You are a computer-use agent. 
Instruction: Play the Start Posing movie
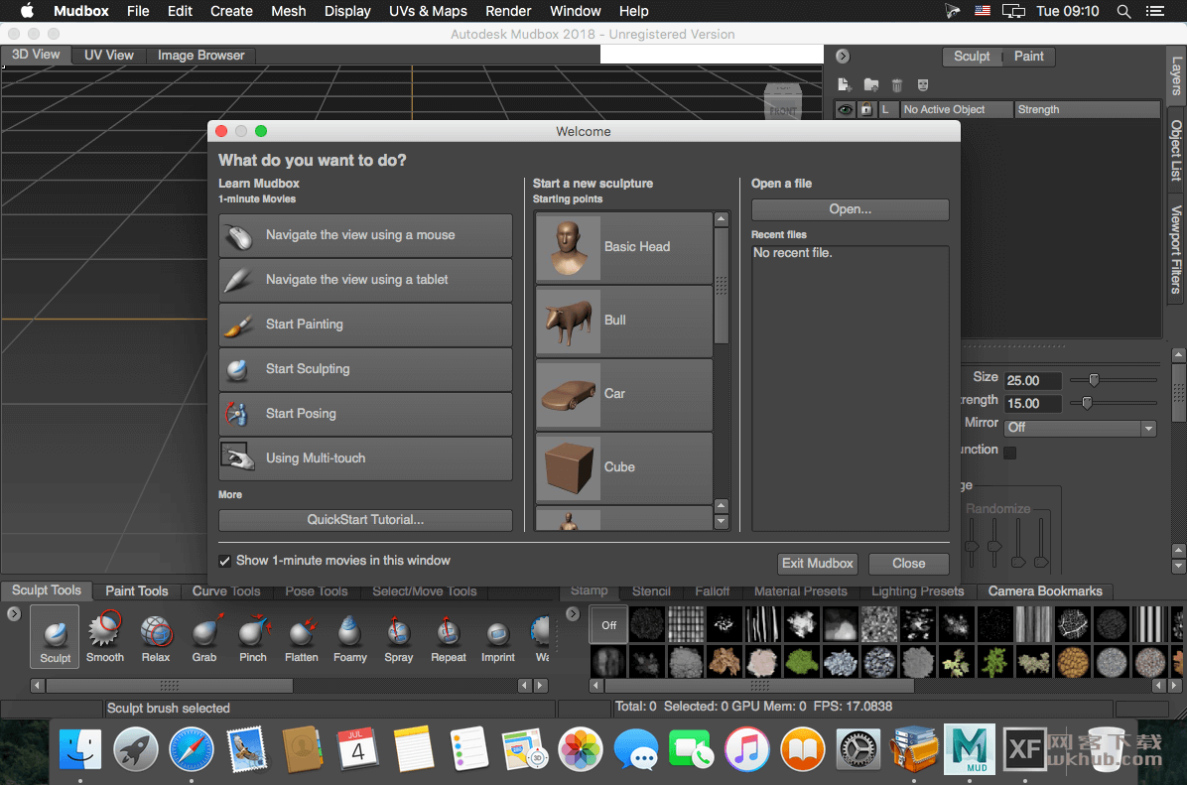click(x=365, y=414)
